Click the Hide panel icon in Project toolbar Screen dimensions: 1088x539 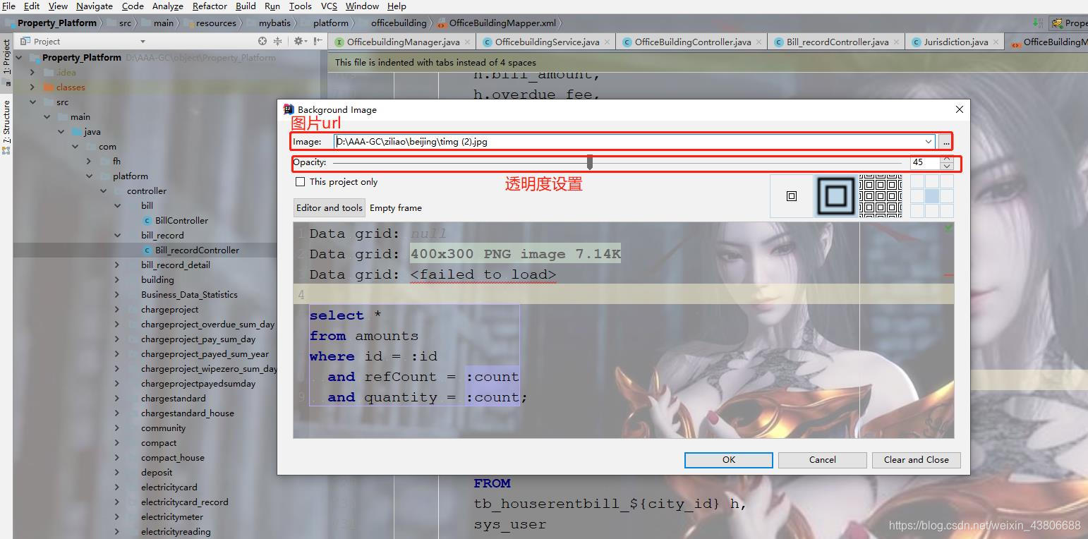pos(318,41)
